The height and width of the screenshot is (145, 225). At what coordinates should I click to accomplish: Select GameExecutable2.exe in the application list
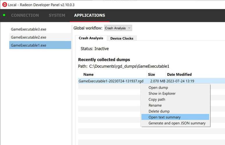[40, 37]
